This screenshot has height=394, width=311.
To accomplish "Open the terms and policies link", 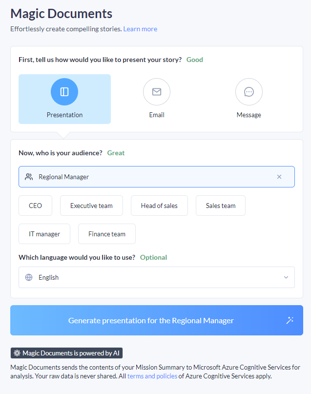I will click(x=152, y=376).
